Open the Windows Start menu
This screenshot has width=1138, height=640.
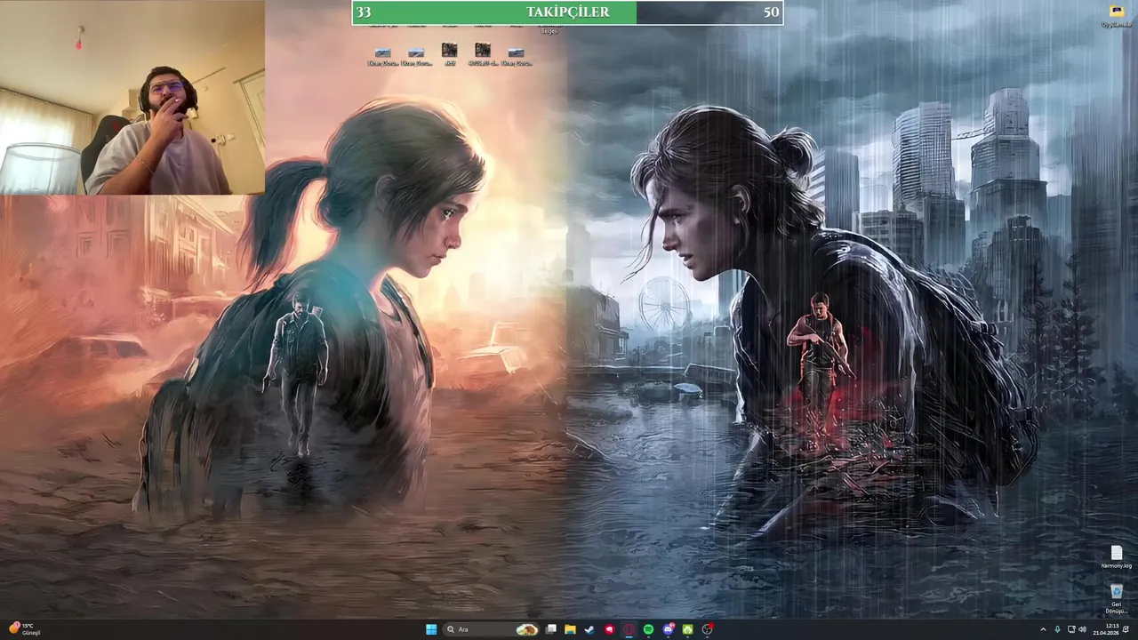(x=431, y=629)
